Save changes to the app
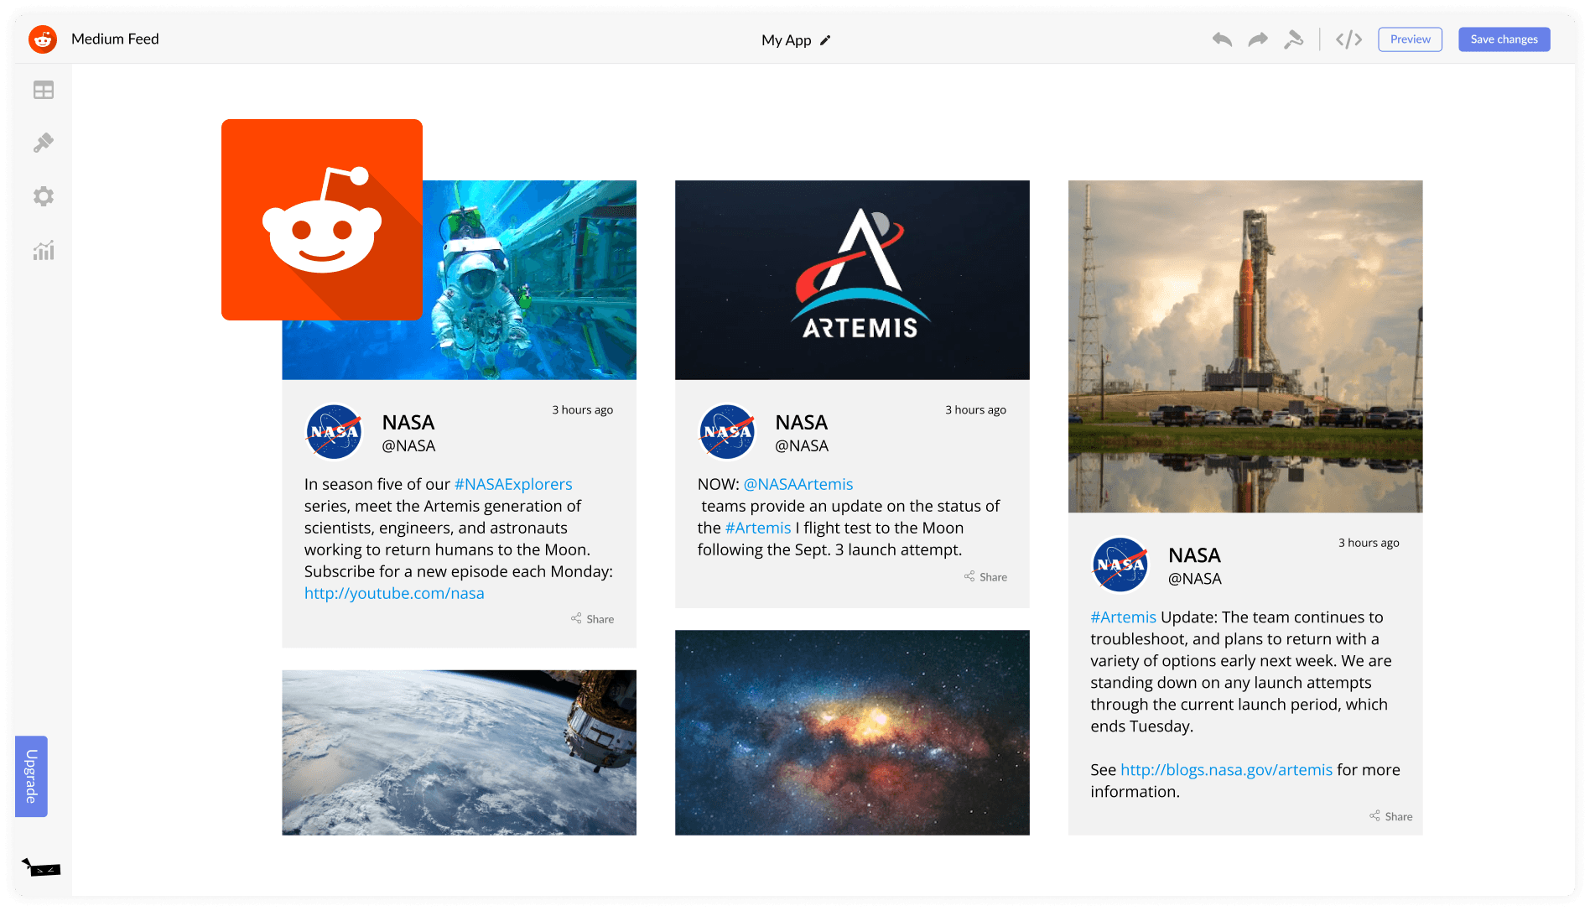The height and width of the screenshot is (911, 1590). 1504,39
